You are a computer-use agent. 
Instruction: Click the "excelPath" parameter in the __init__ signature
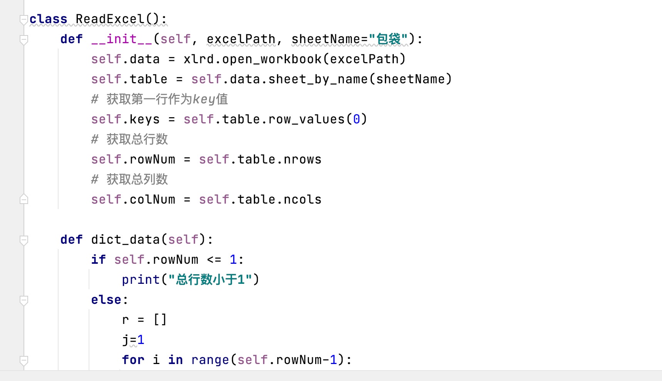[241, 39]
